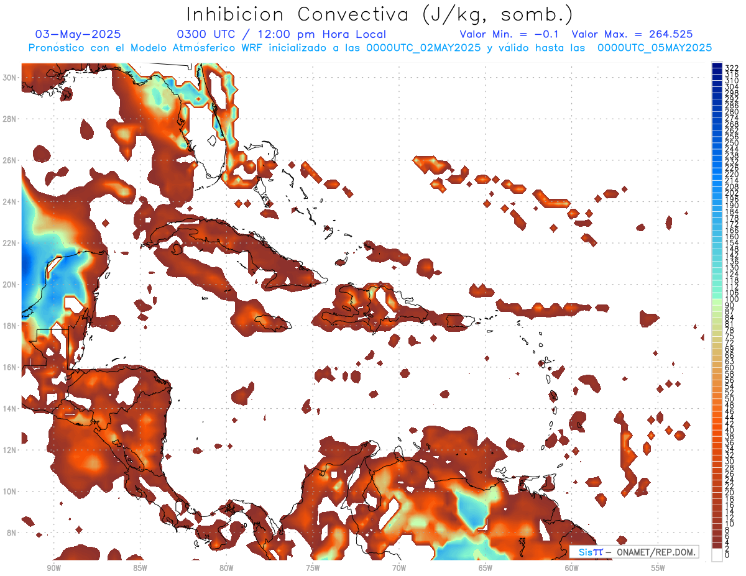Click the 28N latitude label
This screenshot has width=746, height=576.
[x=11, y=119]
